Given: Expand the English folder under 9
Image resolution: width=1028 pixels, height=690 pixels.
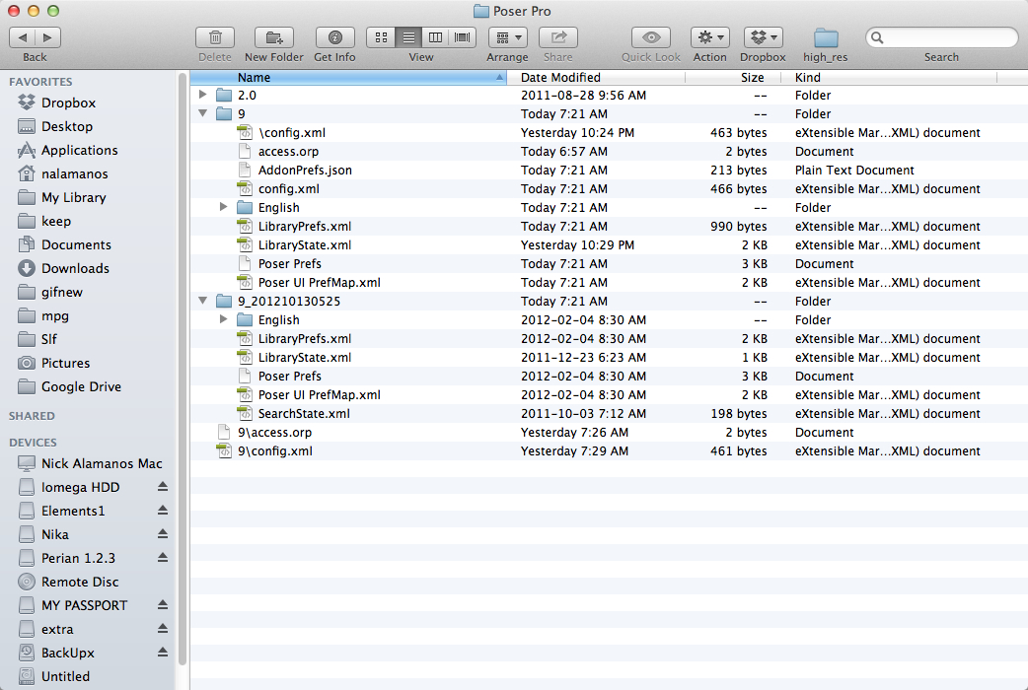Looking at the screenshot, I should (224, 207).
